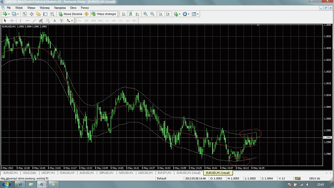Select the trendline drawing tool
334x188 pixels.
pos(34,21)
